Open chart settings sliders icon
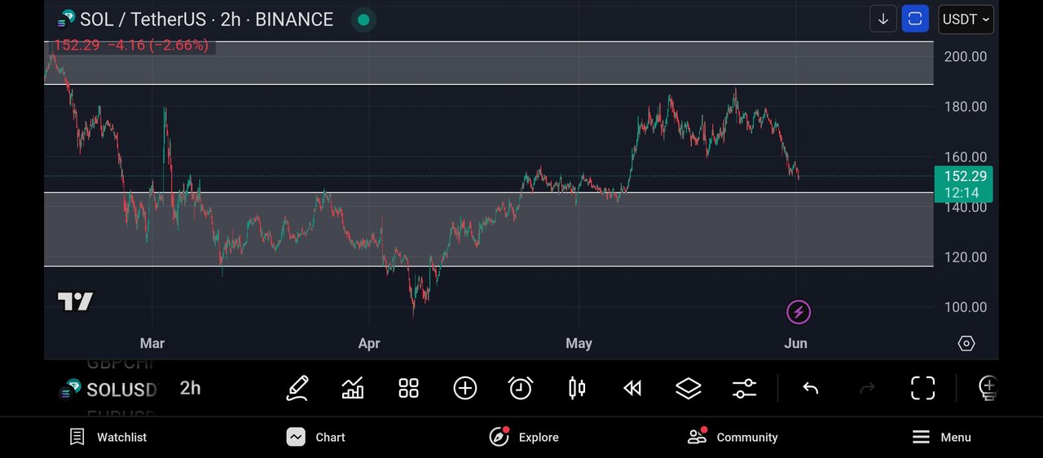 pos(744,389)
